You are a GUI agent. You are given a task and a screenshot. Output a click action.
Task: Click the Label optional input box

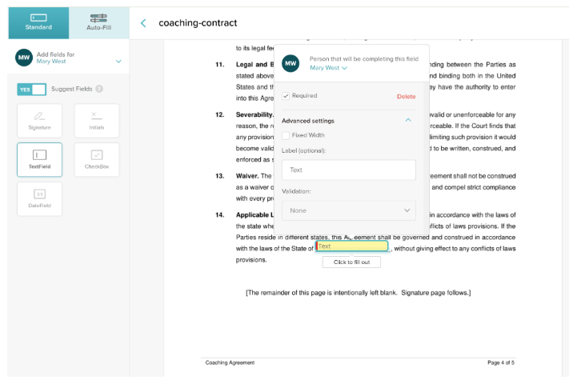(x=348, y=170)
